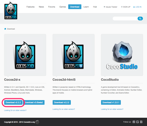147x126 pixels.
Task: Go to the Forums page
Action: coord(52,7)
